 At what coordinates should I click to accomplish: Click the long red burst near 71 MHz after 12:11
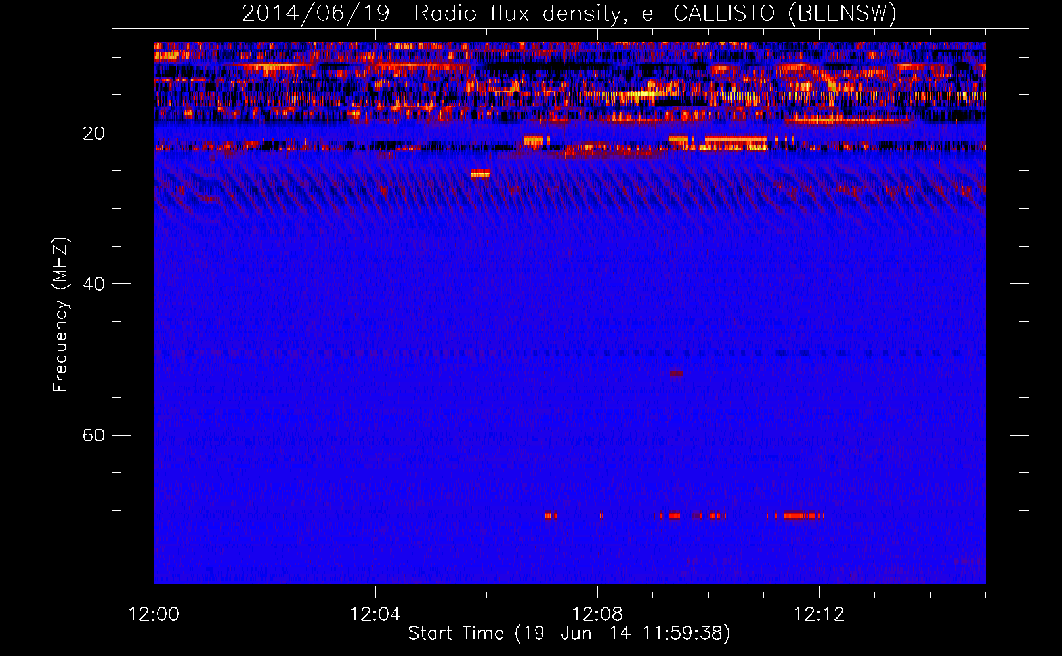tap(799, 516)
